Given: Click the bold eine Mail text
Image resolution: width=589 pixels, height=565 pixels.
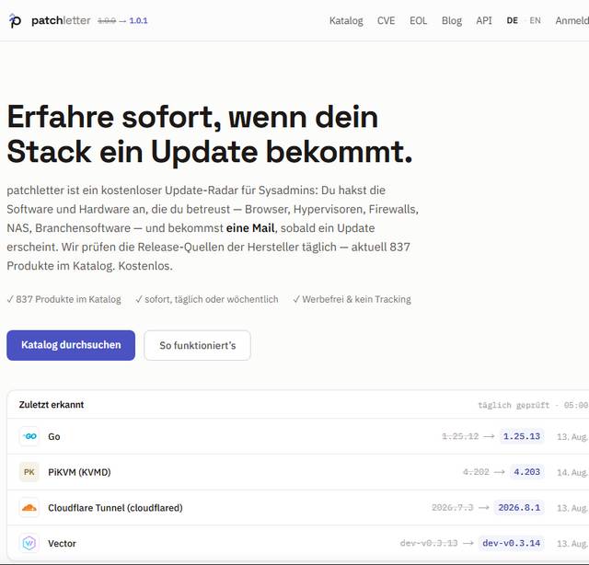Looking at the screenshot, I should (x=250, y=228).
